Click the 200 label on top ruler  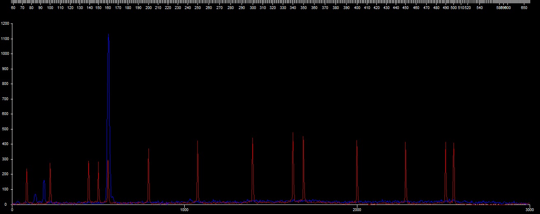148,7
